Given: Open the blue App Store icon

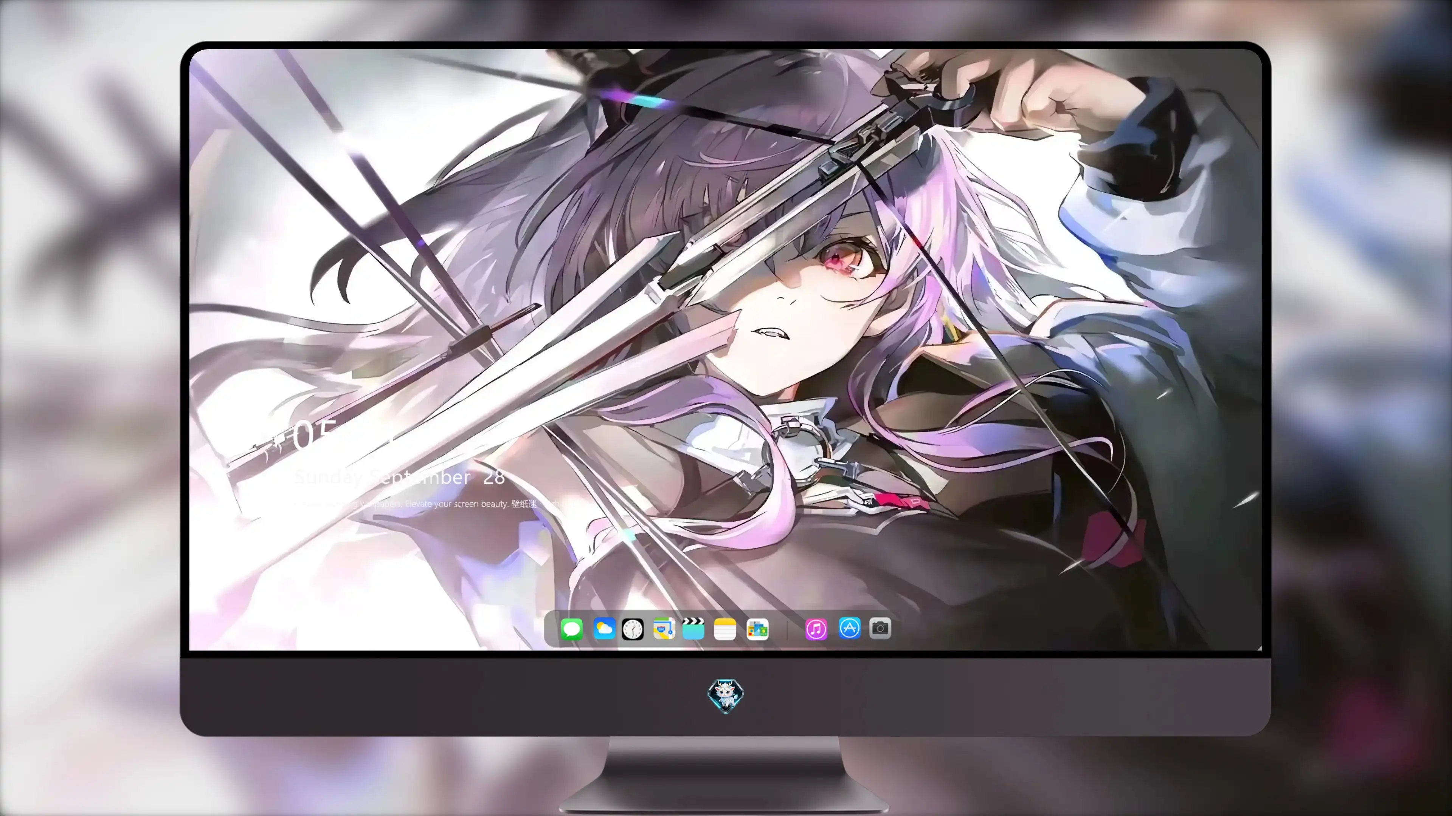Looking at the screenshot, I should click(849, 628).
